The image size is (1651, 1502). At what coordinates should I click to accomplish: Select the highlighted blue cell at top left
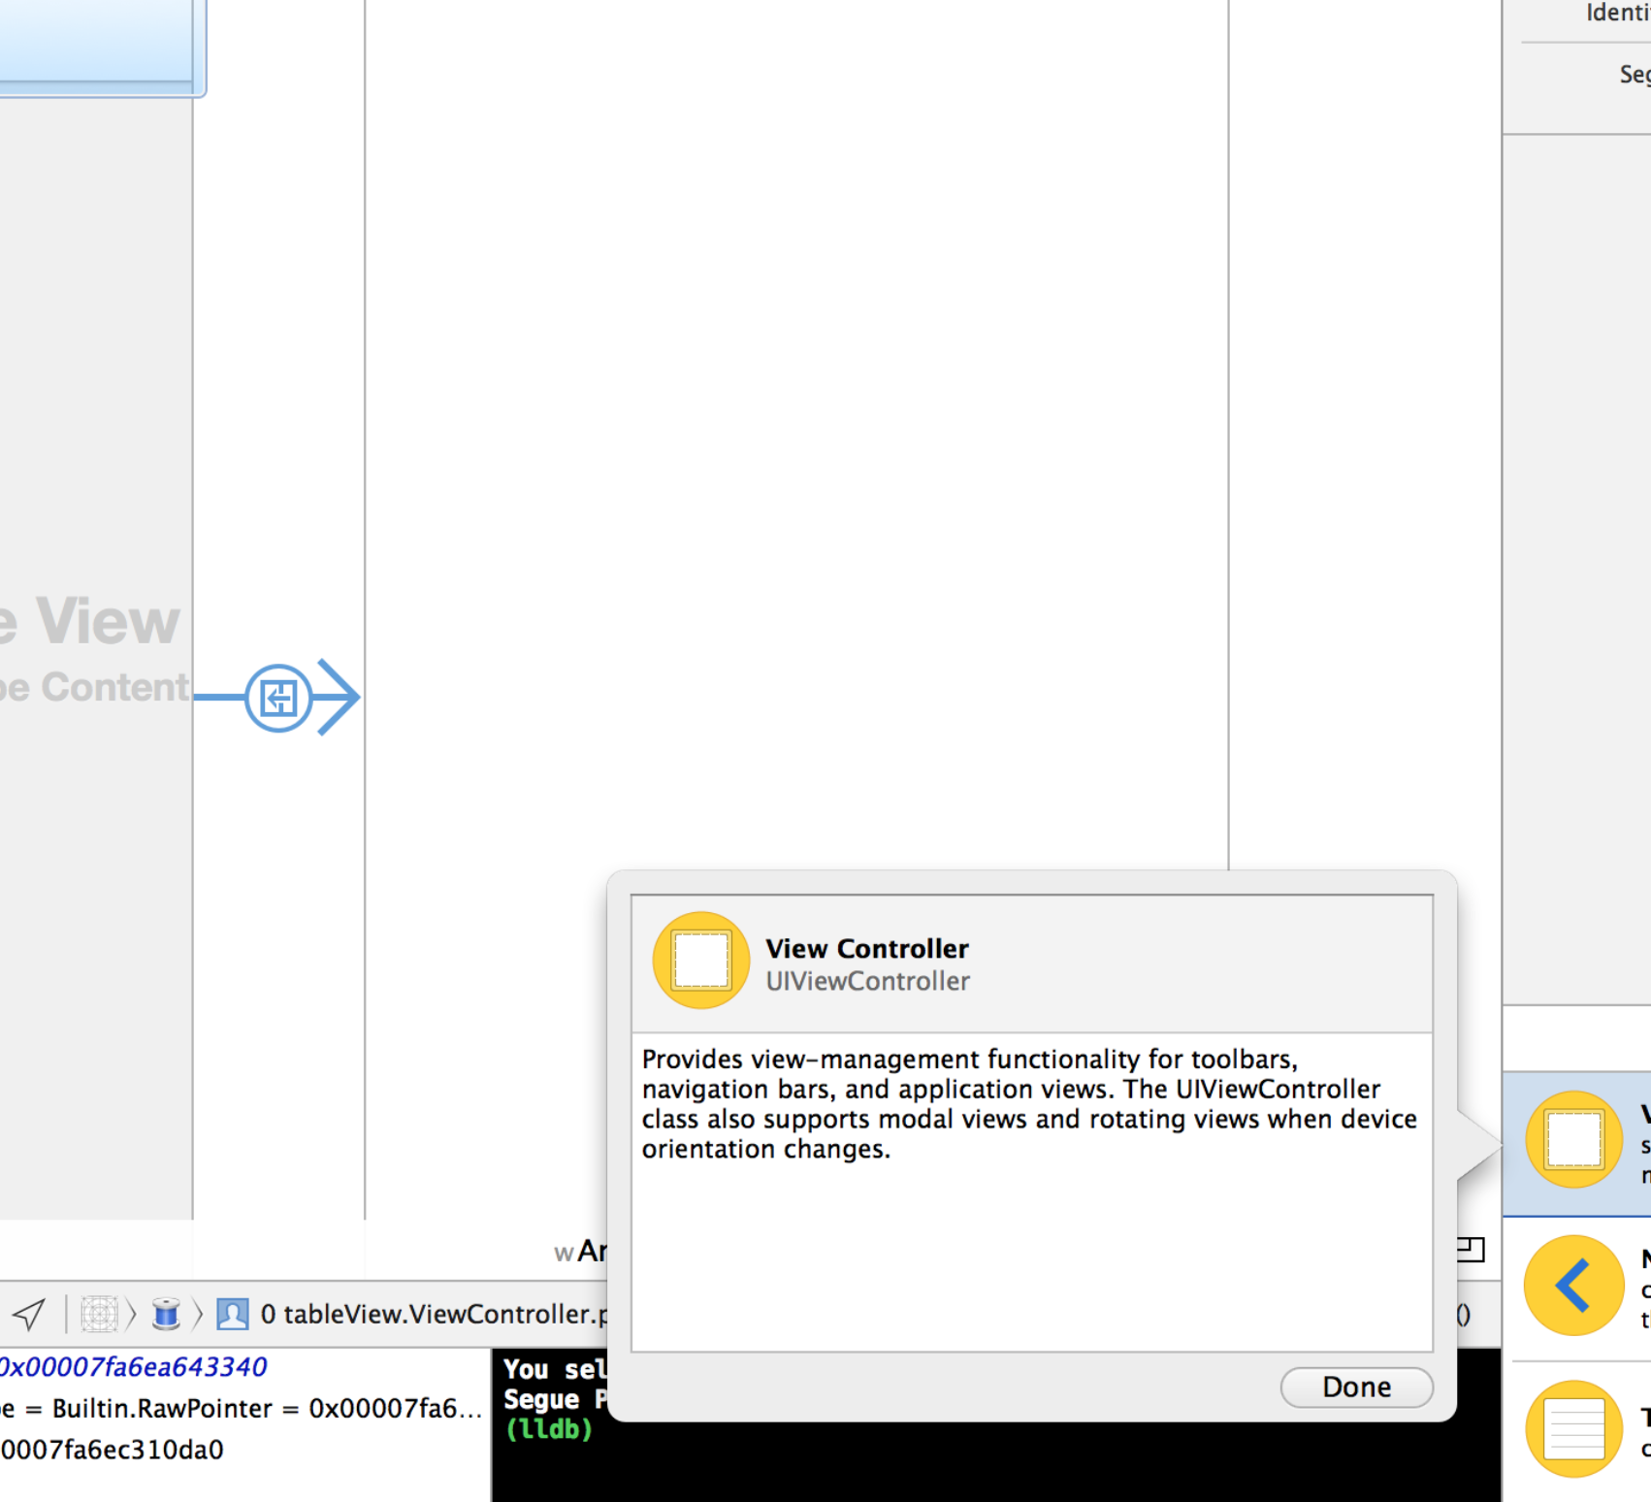(97, 44)
